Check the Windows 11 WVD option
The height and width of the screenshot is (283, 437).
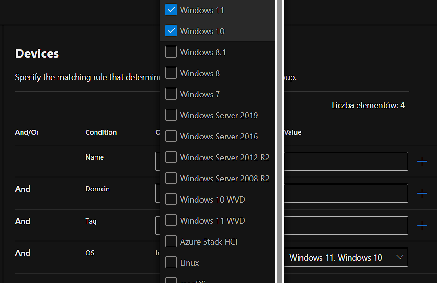pyautogui.click(x=171, y=220)
